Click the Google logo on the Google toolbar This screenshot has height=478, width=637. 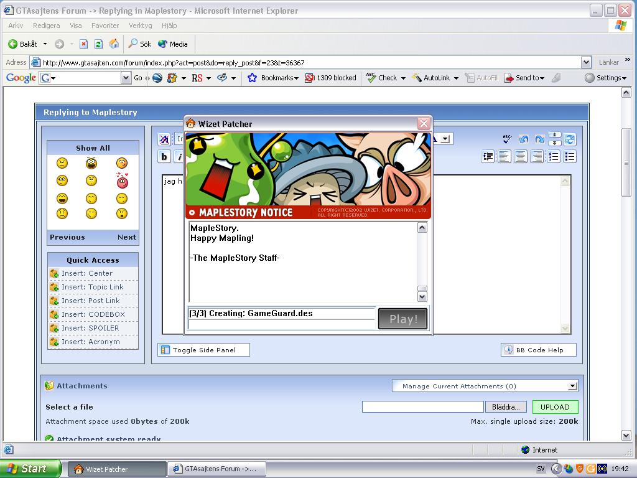click(x=21, y=78)
